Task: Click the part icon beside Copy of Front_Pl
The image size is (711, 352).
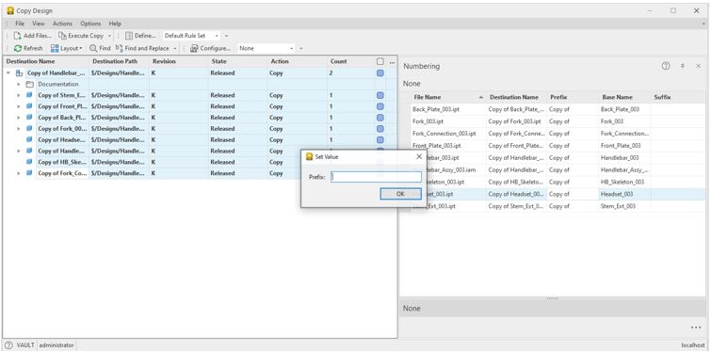Action: pos(29,106)
